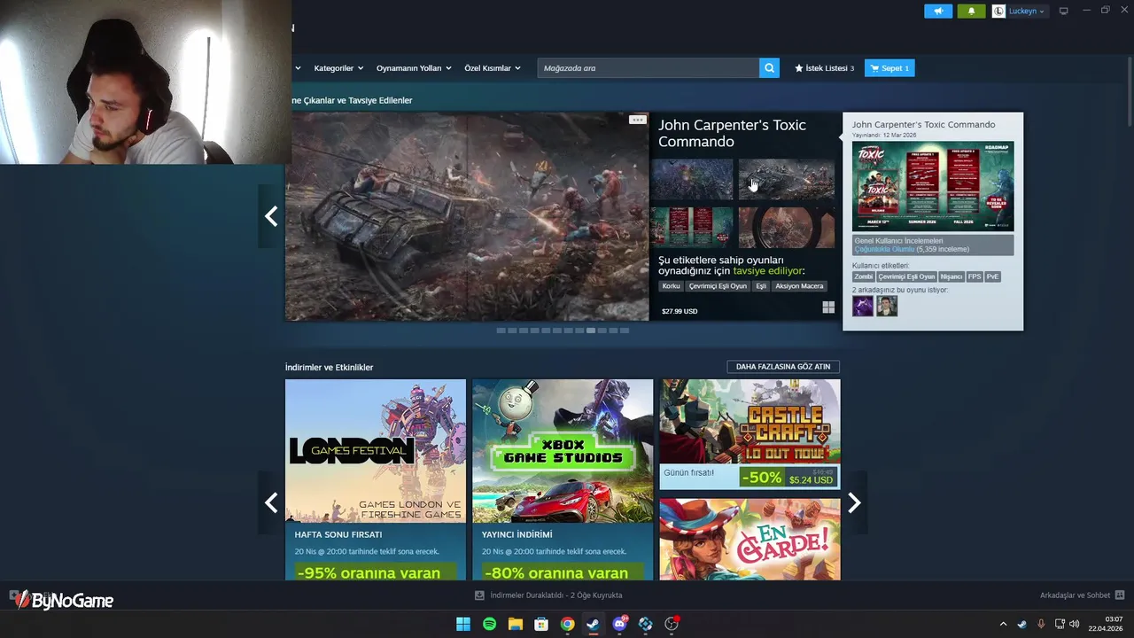Open Spotify from the taskbar
1134x638 pixels.
[x=490, y=624]
